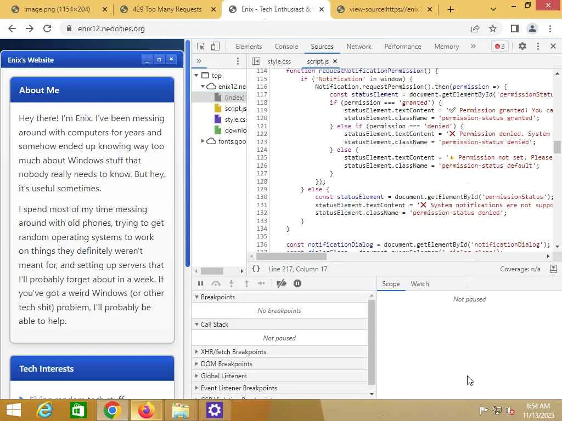562x421 pixels.
Task: Toggle the device toolbar emulation icon
Action: coord(215,47)
